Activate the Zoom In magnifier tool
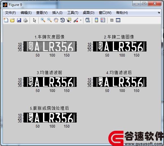This screenshot has width=164, height=146. pos(43,20)
